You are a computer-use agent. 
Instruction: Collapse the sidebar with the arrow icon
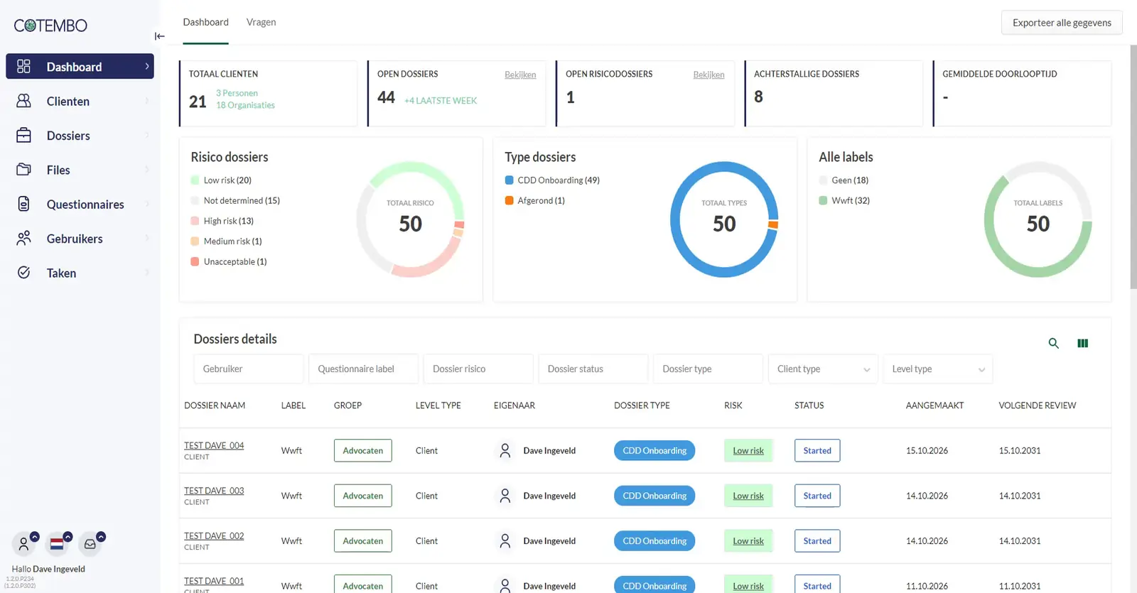point(159,36)
